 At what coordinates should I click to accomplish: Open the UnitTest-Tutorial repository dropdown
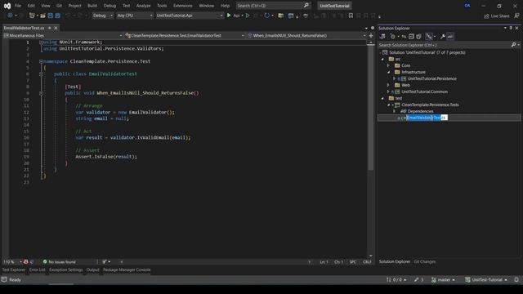point(486,279)
